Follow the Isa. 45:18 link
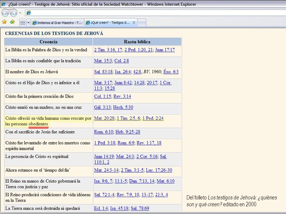This screenshot has height=214, width=286. pyautogui.click(x=119, y=208)
